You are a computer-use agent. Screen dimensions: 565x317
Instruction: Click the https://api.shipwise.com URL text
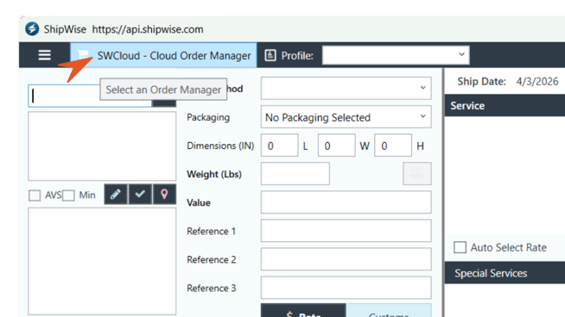148,29
